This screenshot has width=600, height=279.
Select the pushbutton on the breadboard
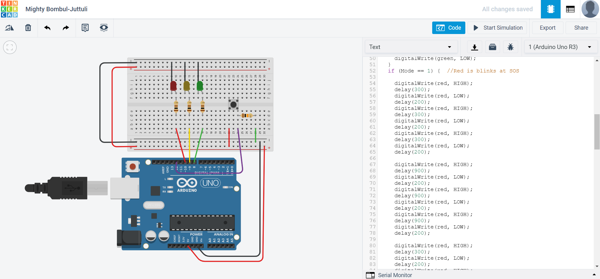[233, 105]
